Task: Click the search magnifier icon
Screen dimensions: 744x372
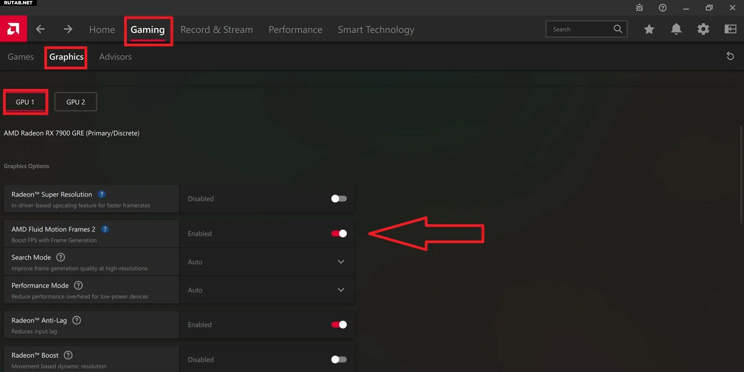Action: tap(618, 29)
